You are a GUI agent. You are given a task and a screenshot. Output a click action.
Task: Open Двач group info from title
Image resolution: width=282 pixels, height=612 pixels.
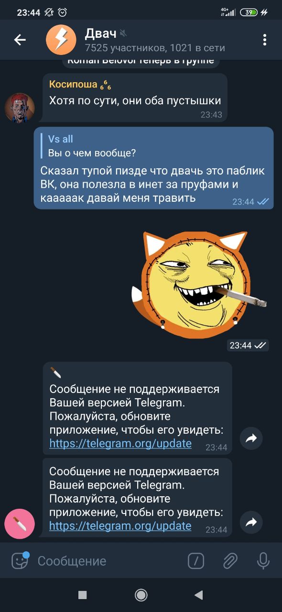click(100, 33)
